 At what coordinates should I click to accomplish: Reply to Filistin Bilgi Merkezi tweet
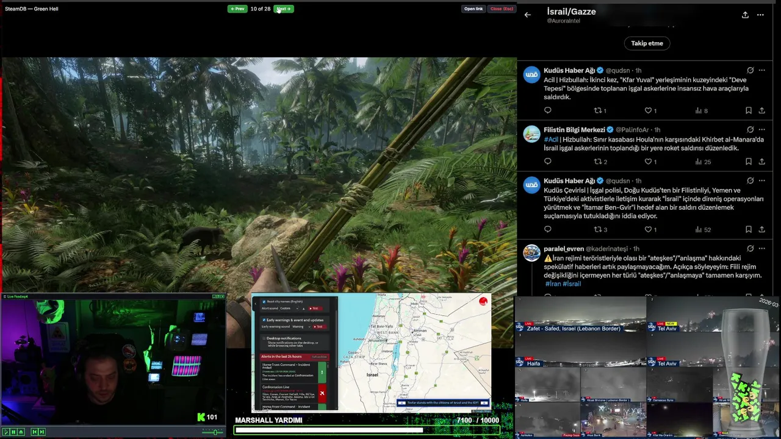tap(547, 162)
